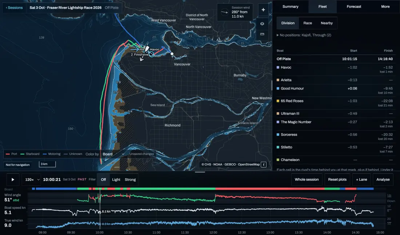Click the Reset plots button
Viewport: 400px width, 235px height.
337,180
